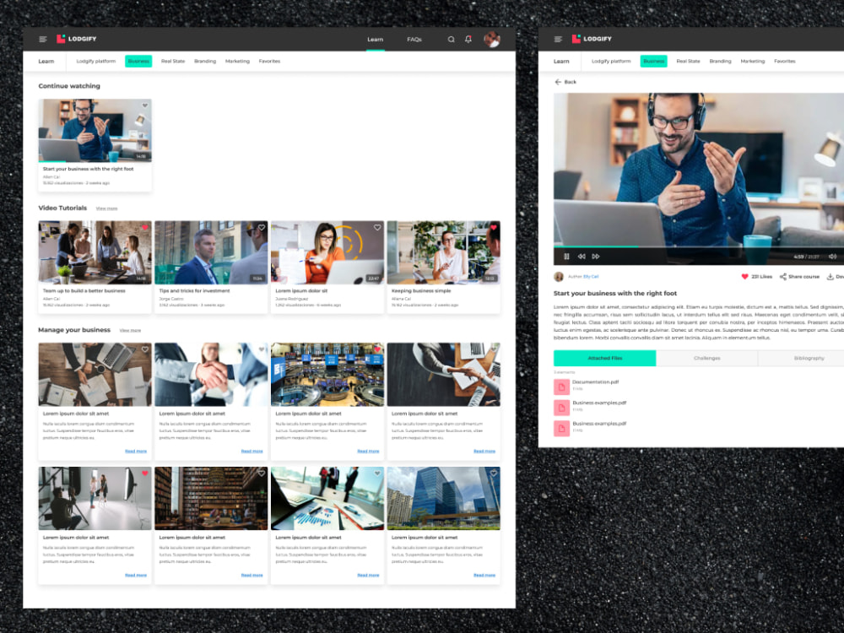The height and width of the screenshot is (633, 844).
Task: Like the course with heart 231 Likes
Action: click(x=745, y=277)
